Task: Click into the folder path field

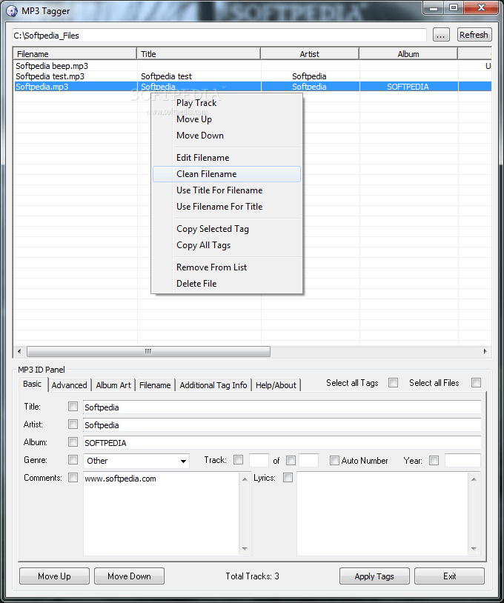Action: pos(219,36)
